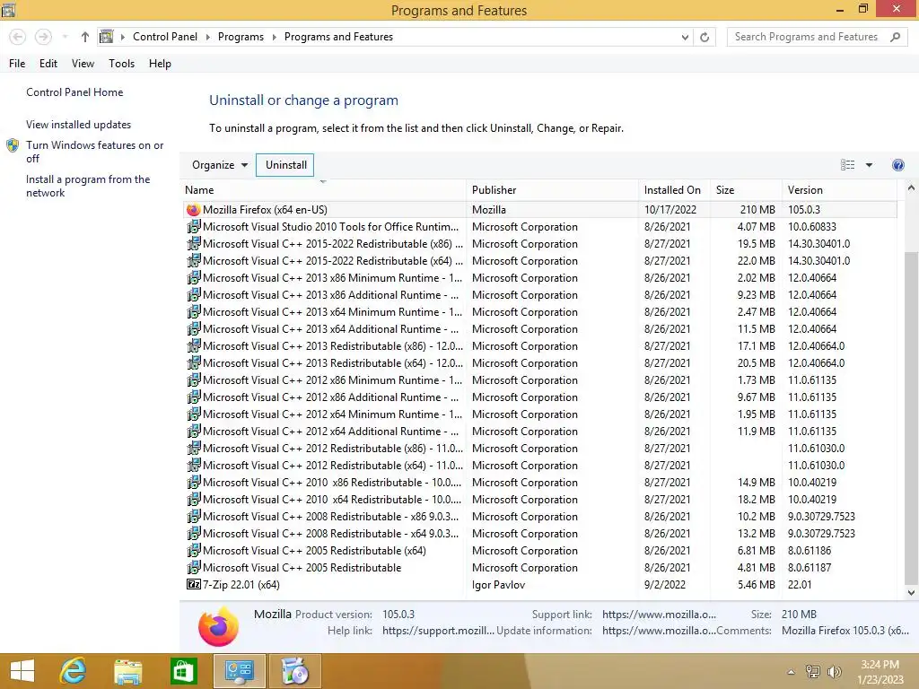Click the large Firefox logo in details pane

(218, 627)
